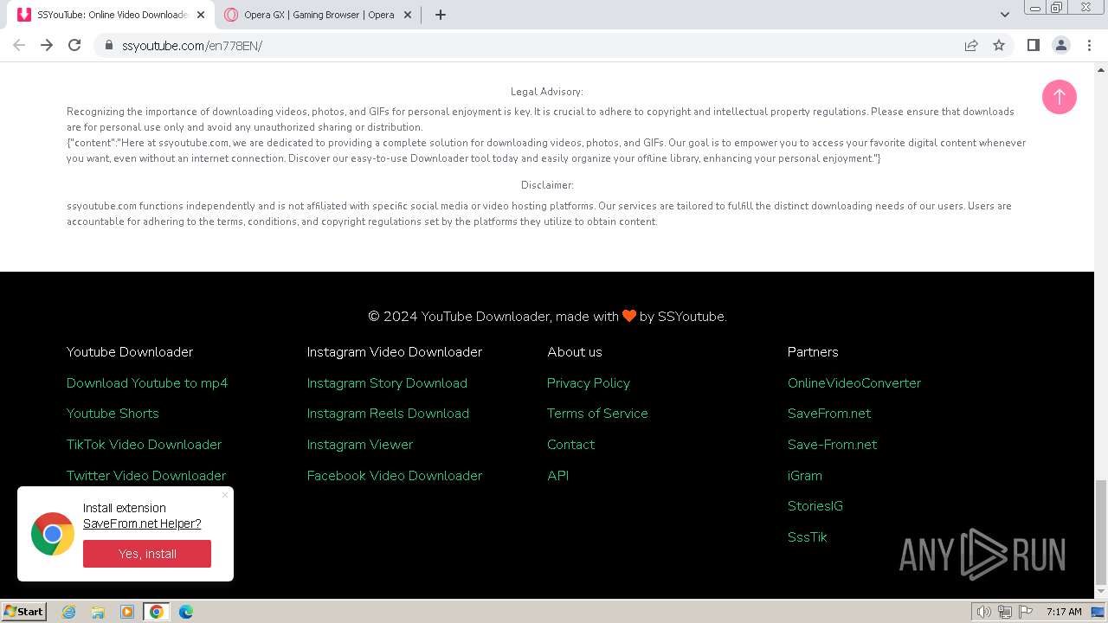Reload the current page
Image resolution: width=1108 pixels, height=623 pixels.
click(74, 45)
